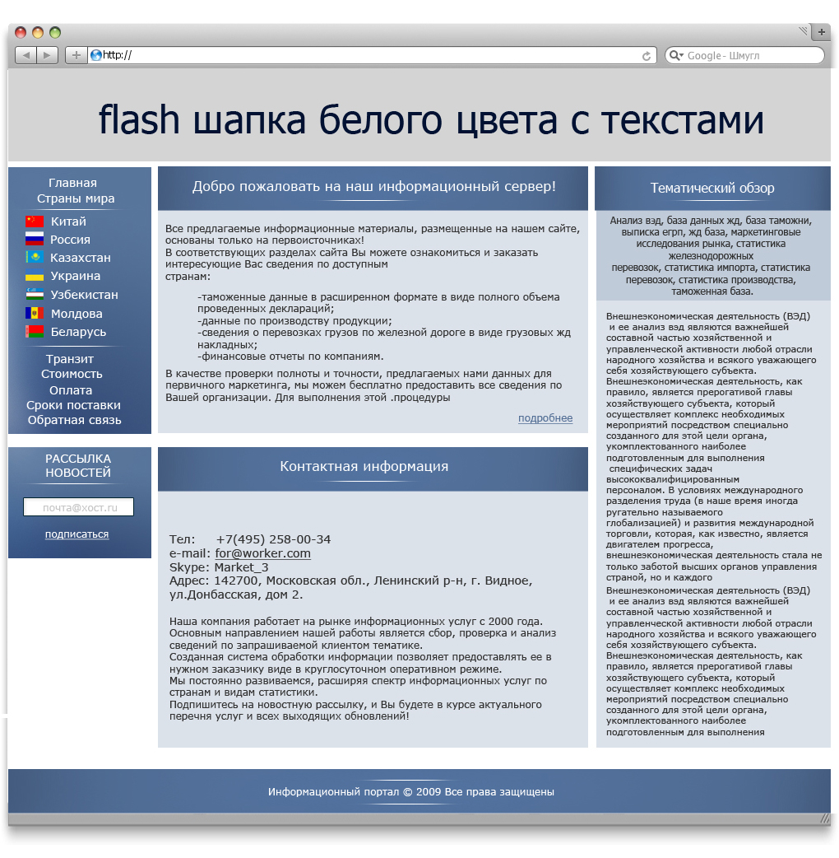Open the Главная menu item

(x=72, y=183)
